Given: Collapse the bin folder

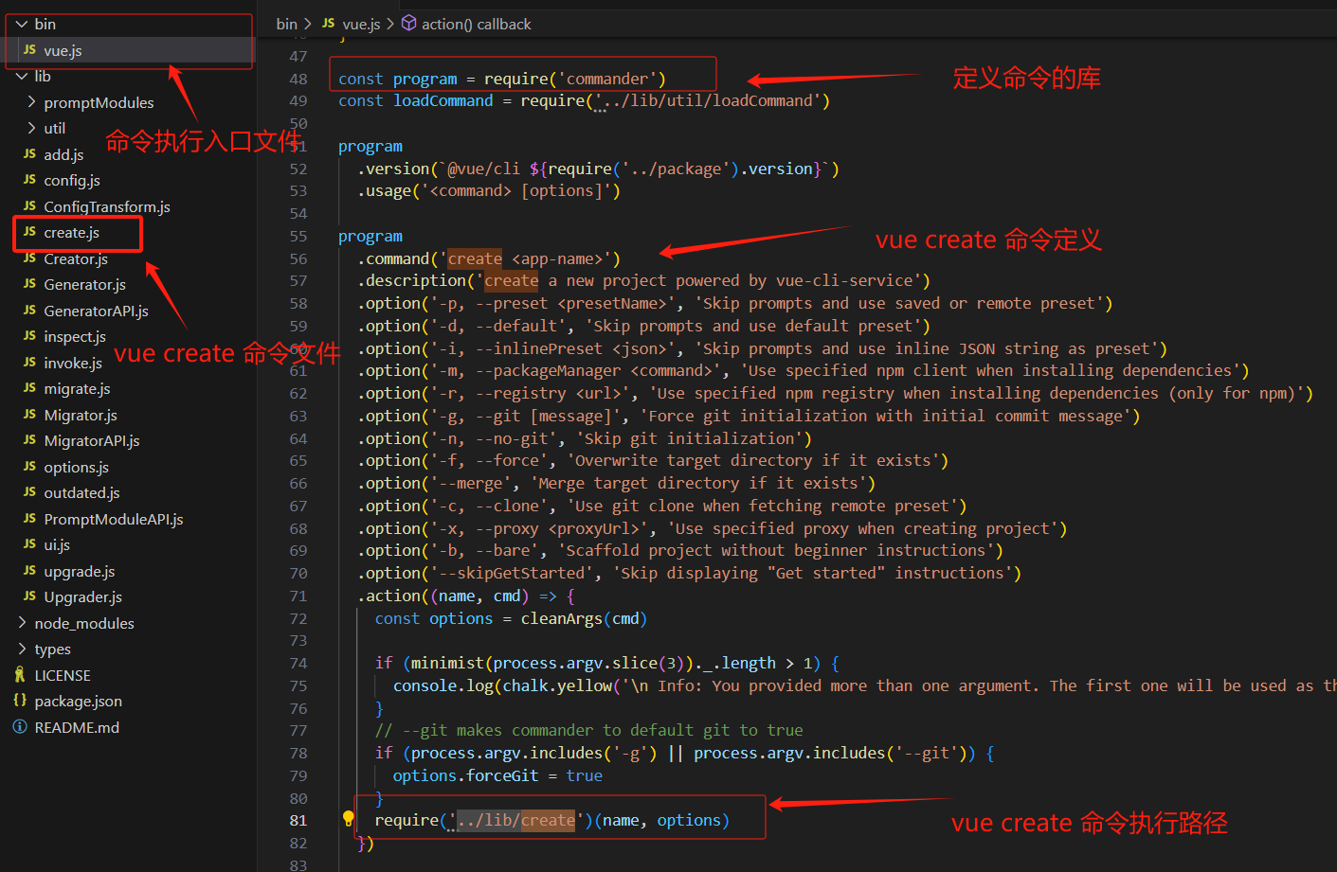Looking at the screenshot, I should pyautogui.click(x=22, y=24).
